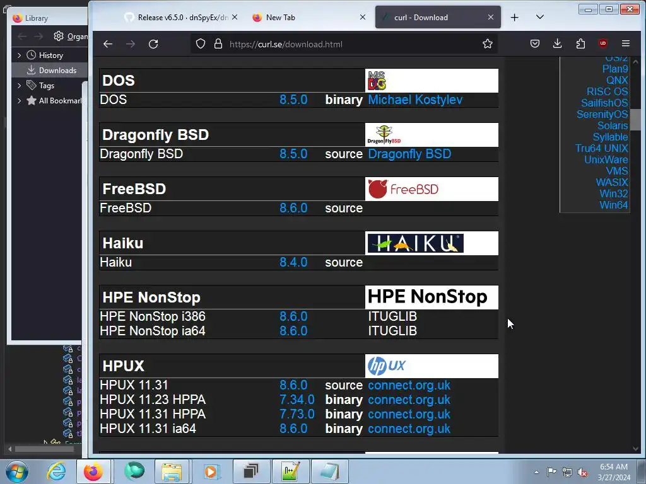The width and height of the screenshot is (646, 484).
Task: Click the HP-UX logo image
Action: (x=387, y=366)
